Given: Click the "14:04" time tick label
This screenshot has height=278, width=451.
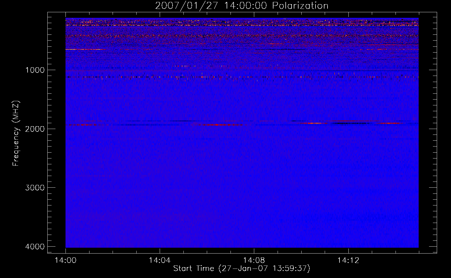Looking at the screenshot, I should tap(160, 260).
